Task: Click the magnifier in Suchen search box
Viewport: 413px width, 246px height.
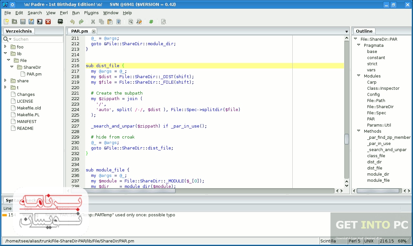Action: tap(6, 39)
